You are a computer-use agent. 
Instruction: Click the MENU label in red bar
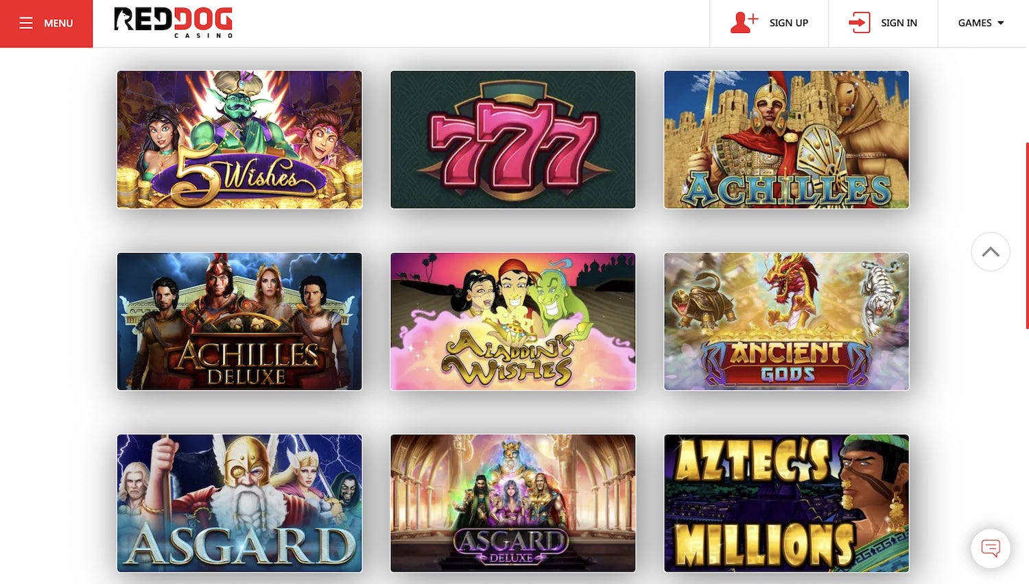(58, 23)
